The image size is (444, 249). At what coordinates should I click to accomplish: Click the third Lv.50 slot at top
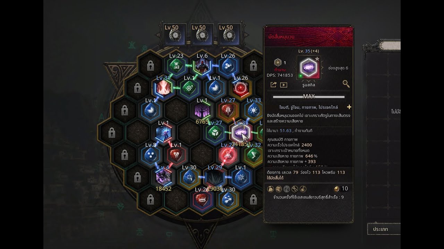tap(230, 34)
